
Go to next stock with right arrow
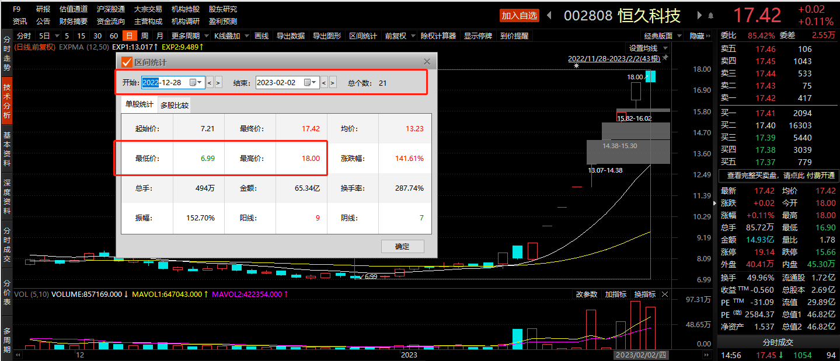click(699, 16)
